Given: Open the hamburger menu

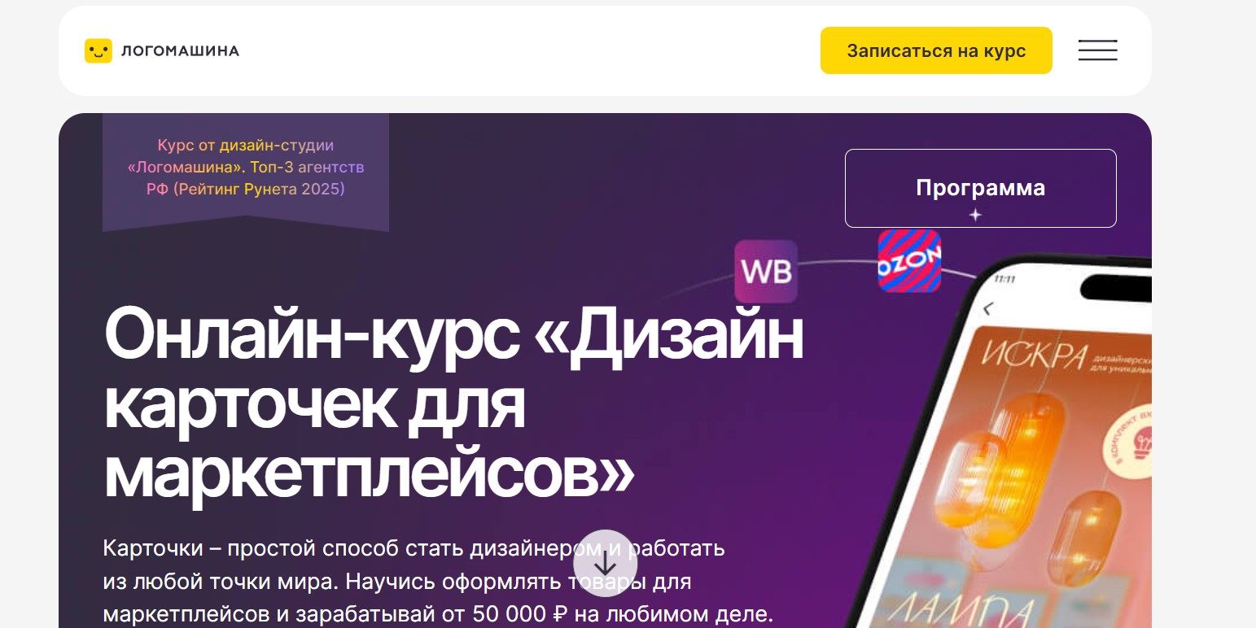Looking at the screenshot, I should (x=1097, y=50).
